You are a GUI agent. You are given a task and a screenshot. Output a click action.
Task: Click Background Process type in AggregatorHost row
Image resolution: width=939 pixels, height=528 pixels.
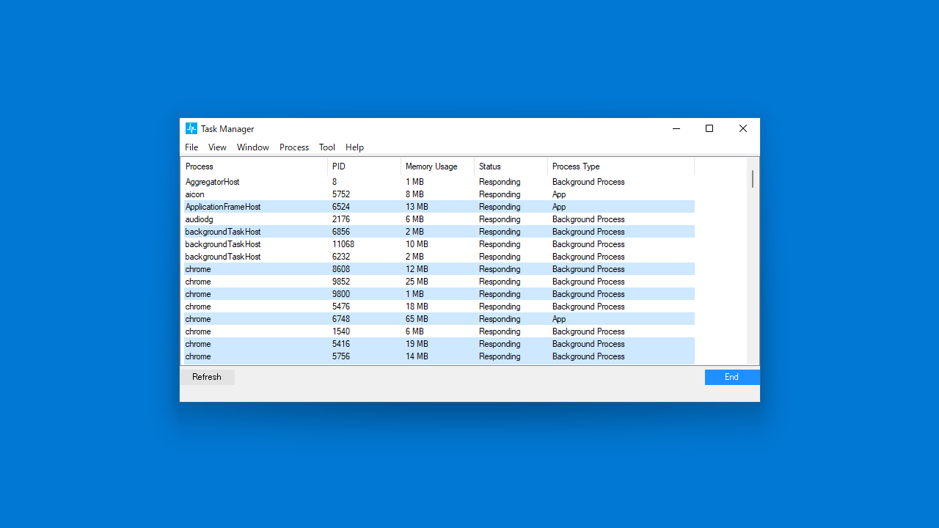(x=588, y=182)
